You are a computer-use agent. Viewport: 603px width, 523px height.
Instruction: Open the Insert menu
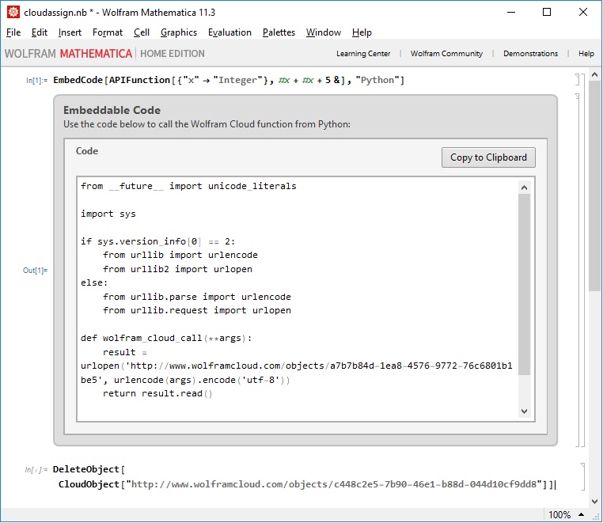click(70, 32)
